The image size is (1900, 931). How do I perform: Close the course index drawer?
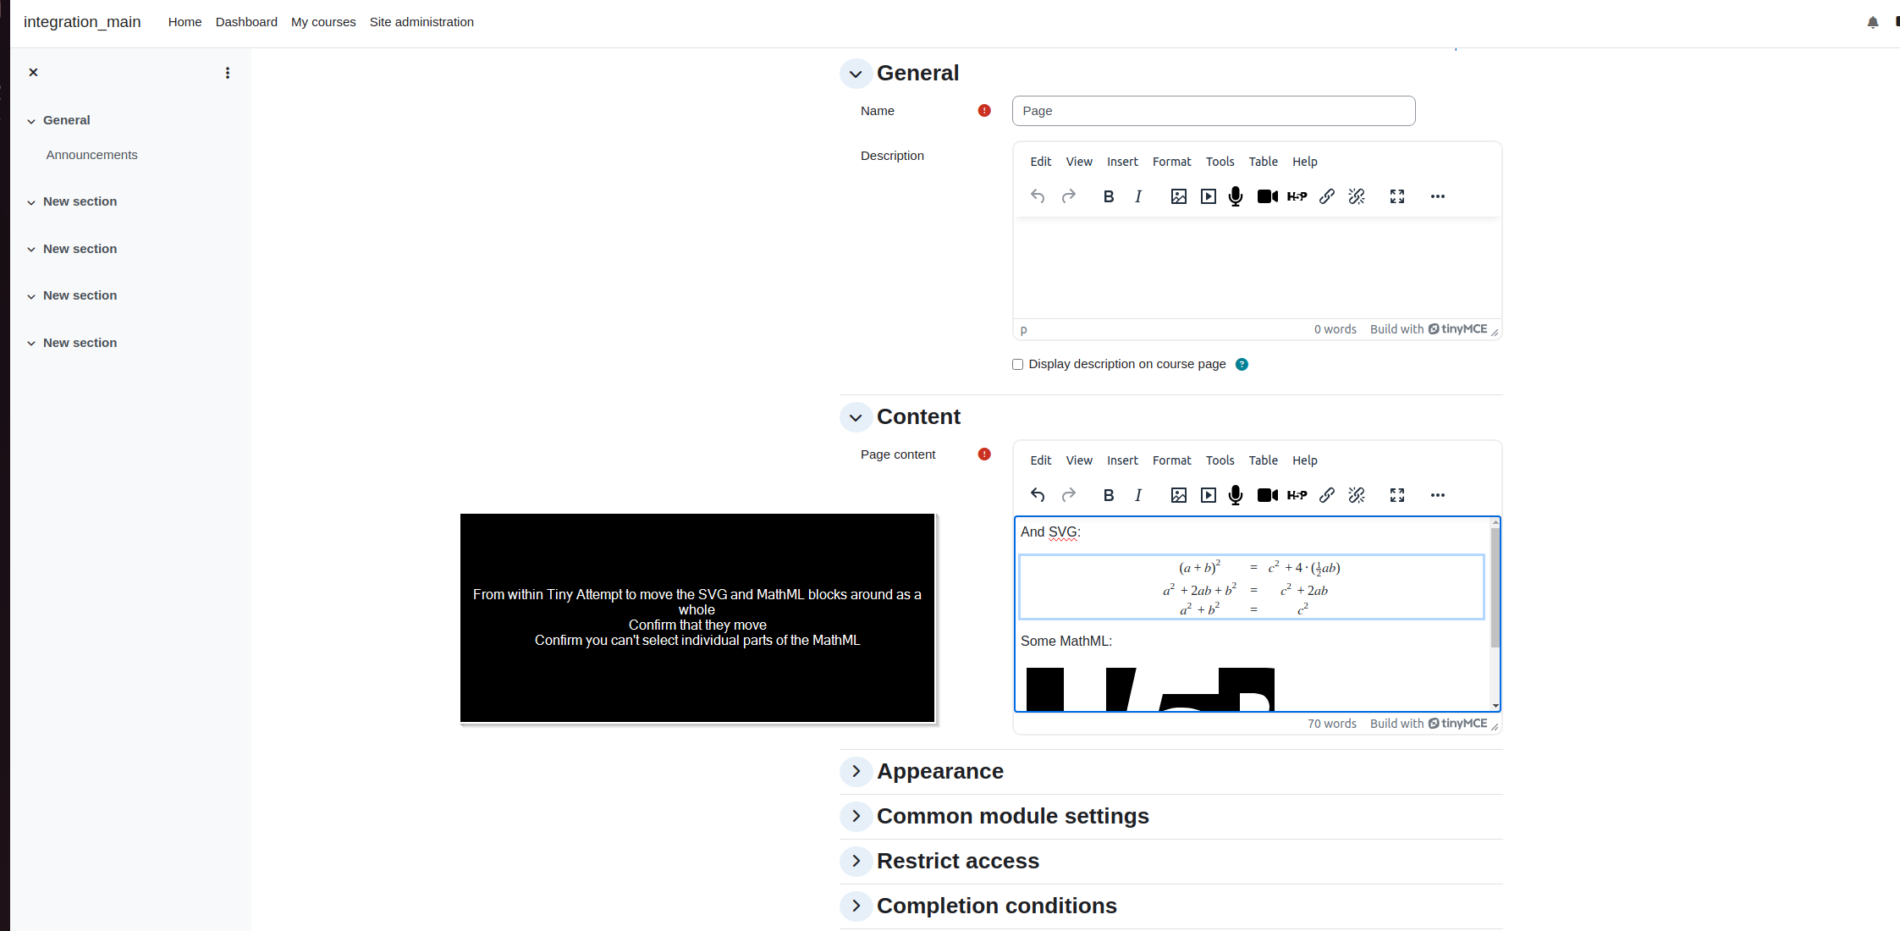coord(33,73)
